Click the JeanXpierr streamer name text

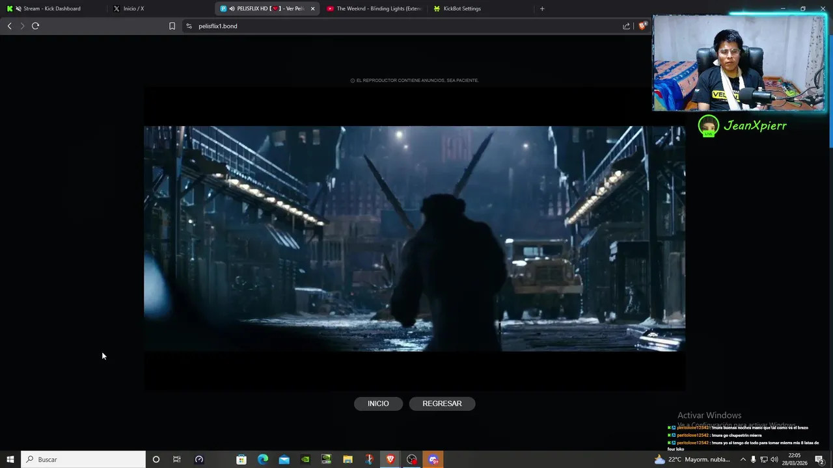coord(755,125)
